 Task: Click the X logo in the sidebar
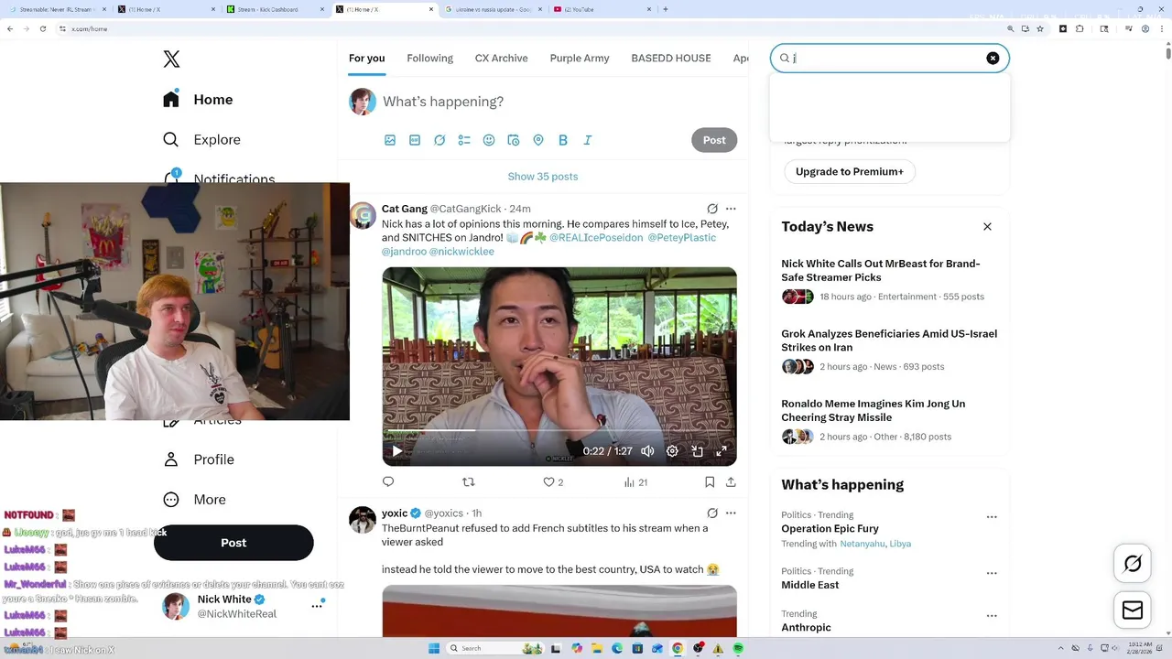tap(171, 59)
